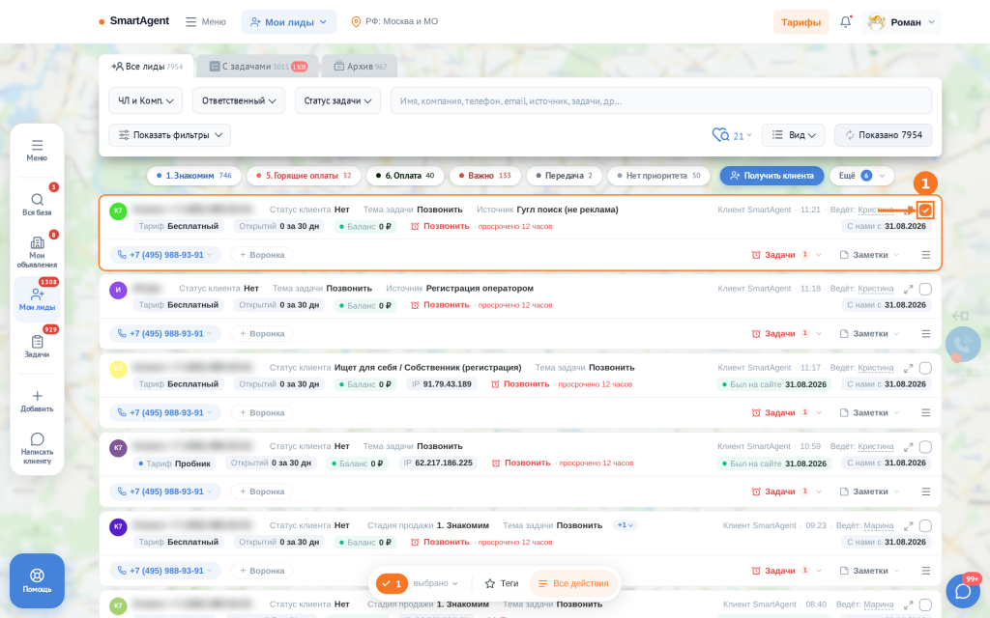Switch to the С задачами tab
990x618 pixels.
(x=257, y=67)
